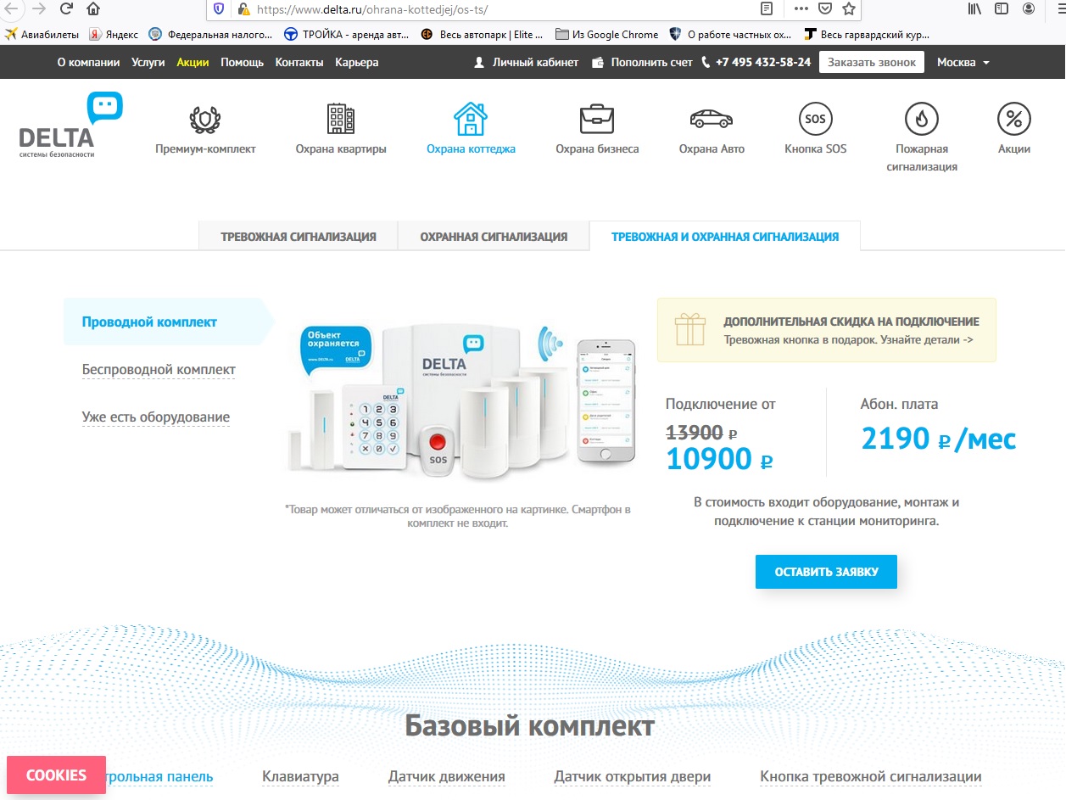Click the COOKIES button
Image resolution: width=1066 pixels, height=800 pixels.
tap(56, 775)
